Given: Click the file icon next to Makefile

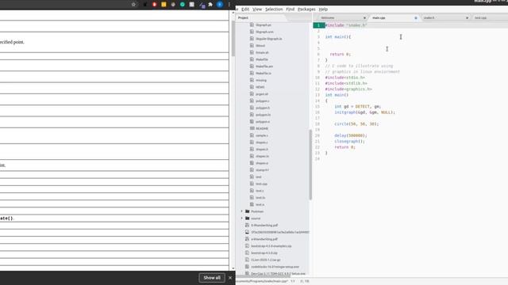Looking at the screenshot, I should coord(252,59).
